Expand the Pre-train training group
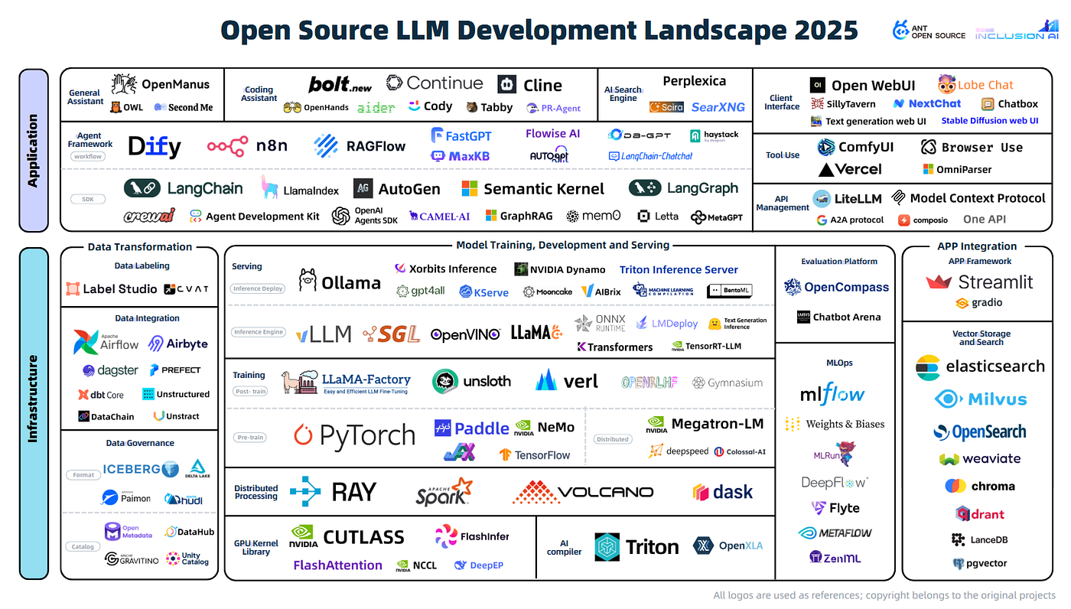1071x609 pixels. [x=249, y=437]
